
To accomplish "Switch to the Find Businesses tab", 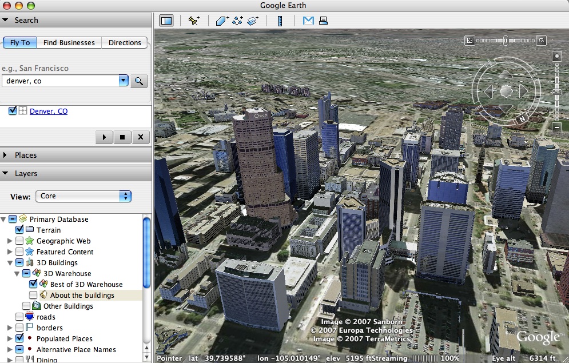I will pos(69,42).
